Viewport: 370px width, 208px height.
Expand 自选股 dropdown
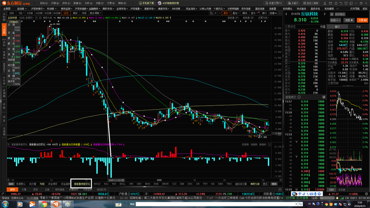pos(22,9)
